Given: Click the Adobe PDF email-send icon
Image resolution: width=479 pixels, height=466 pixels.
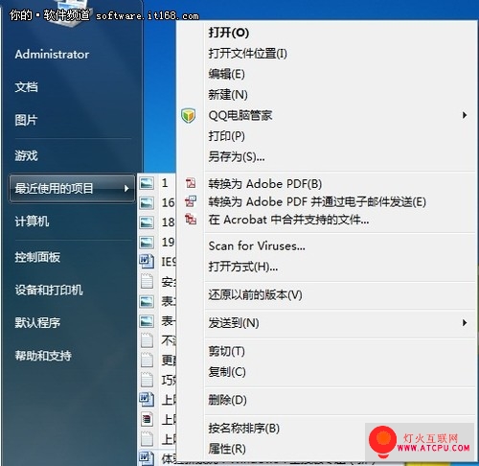Looking at the screenshot, I should tap(191, 201).
